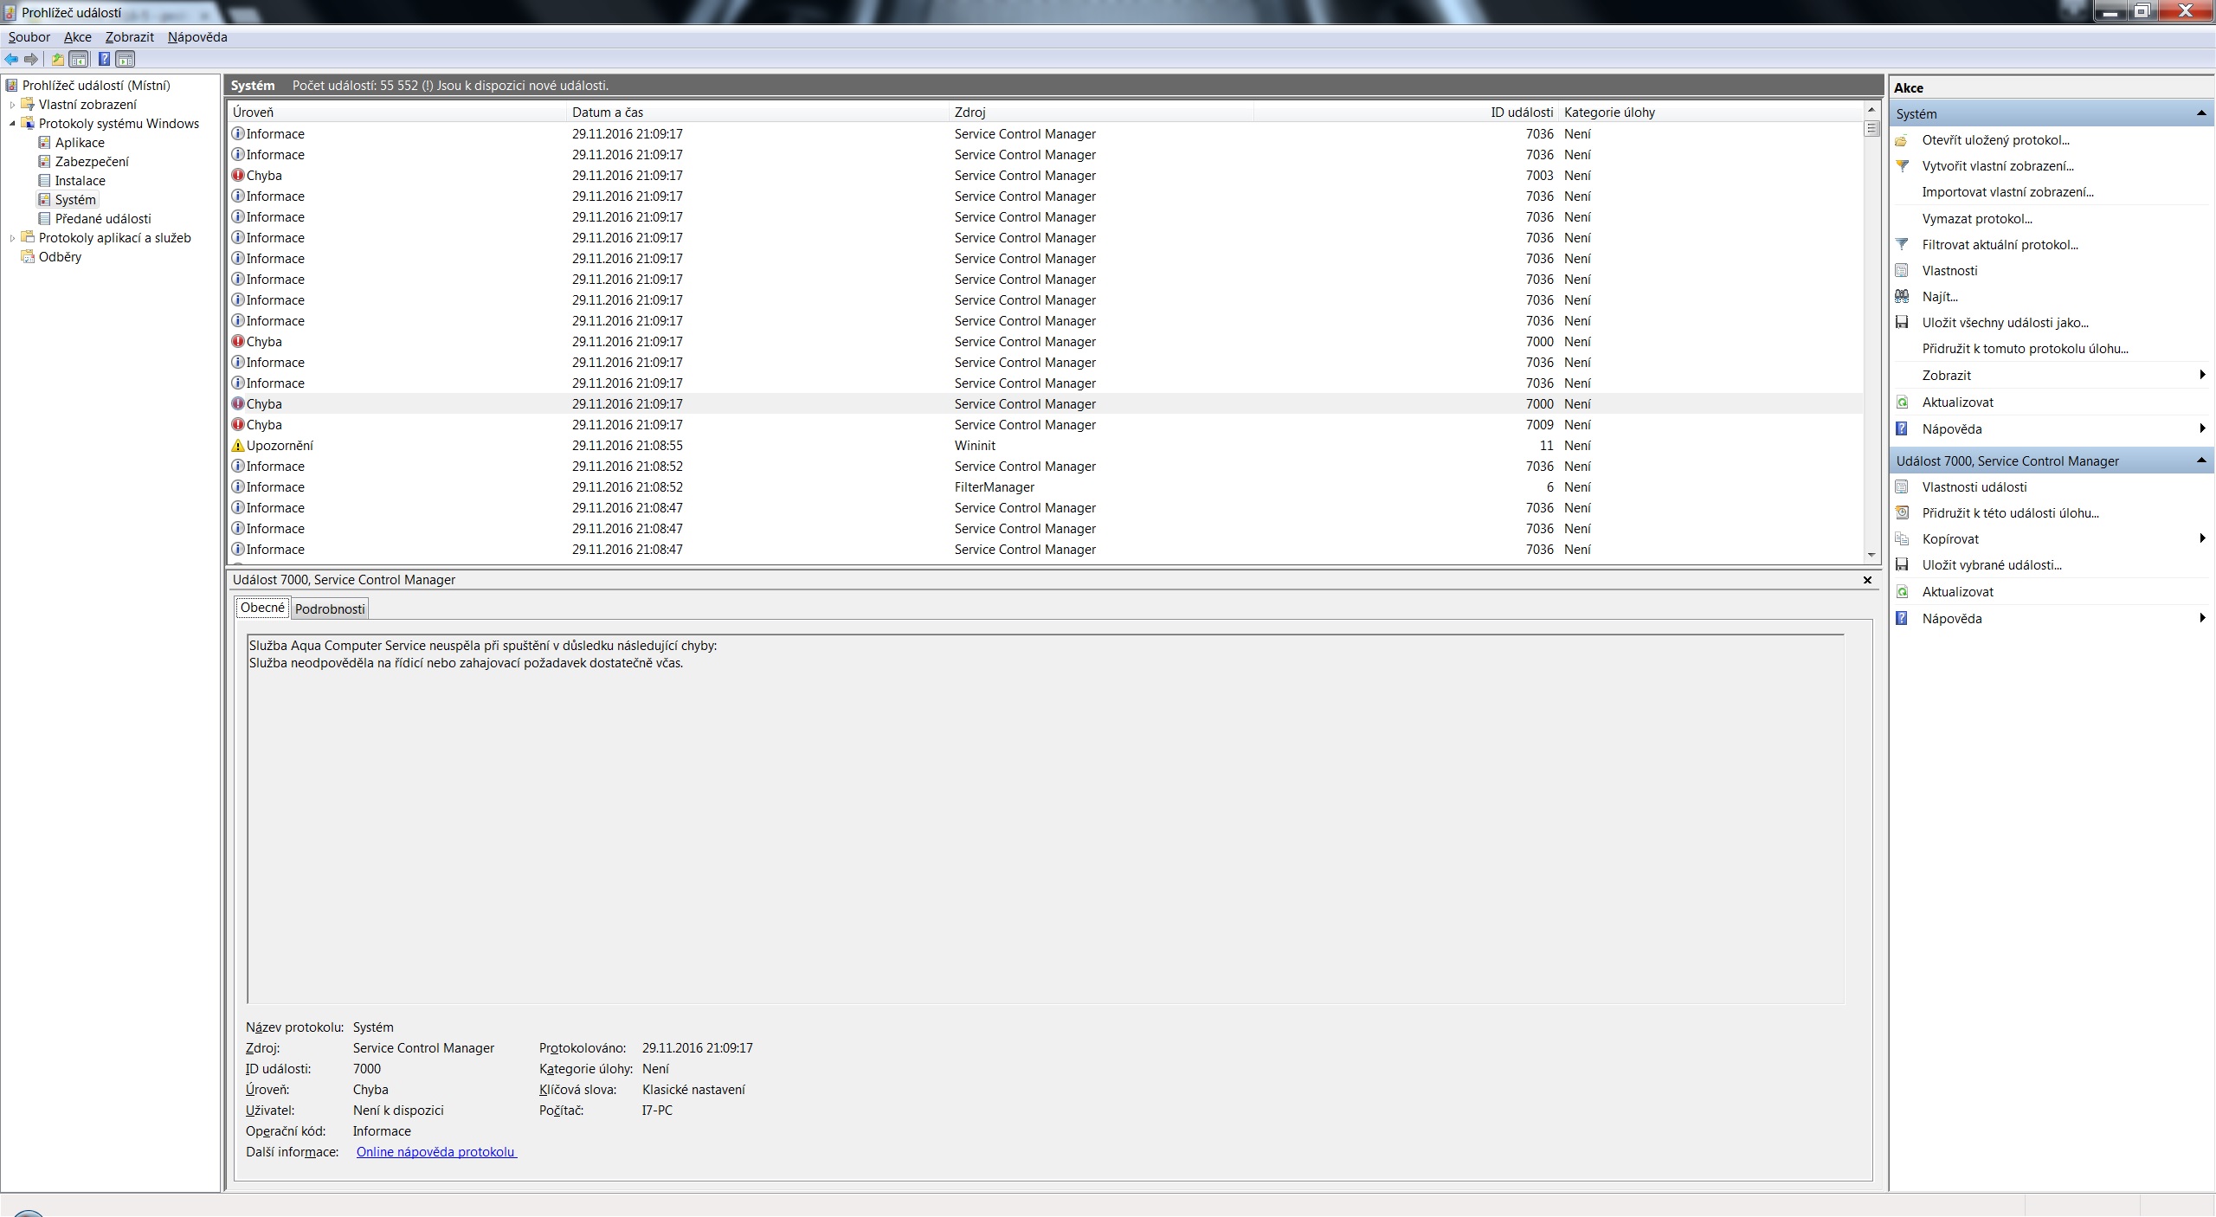
Task: Switch to the Podrobnosti tab
Action: pos(330,609)
